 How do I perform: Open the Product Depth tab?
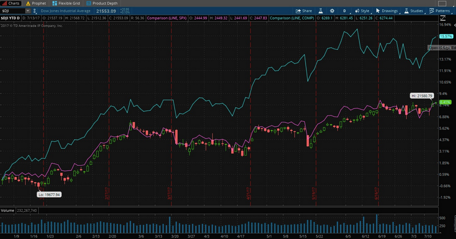[x=102, y=3]
